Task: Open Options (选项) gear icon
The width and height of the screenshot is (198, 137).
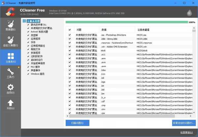Action: coord(11,87)
